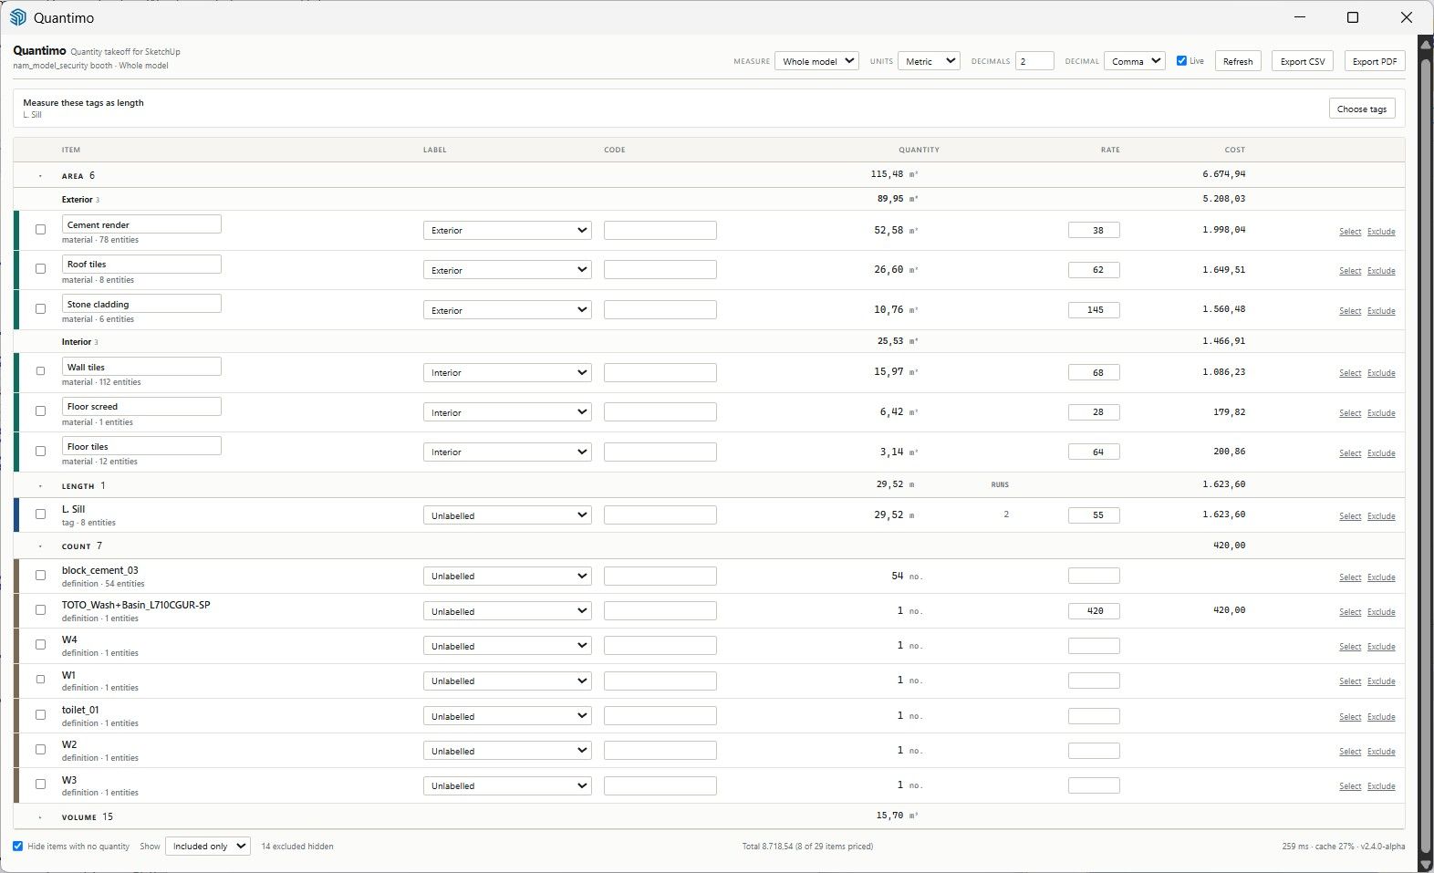Click the QUANTITY column header

pyautogui.click(x=919, y=150)
